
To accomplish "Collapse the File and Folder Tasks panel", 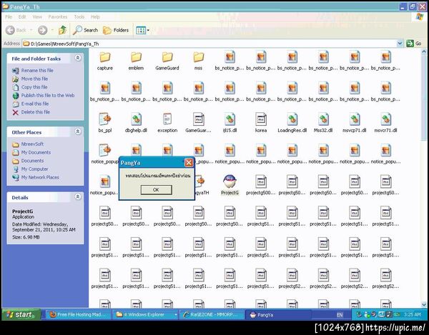I will coord(78,58).
